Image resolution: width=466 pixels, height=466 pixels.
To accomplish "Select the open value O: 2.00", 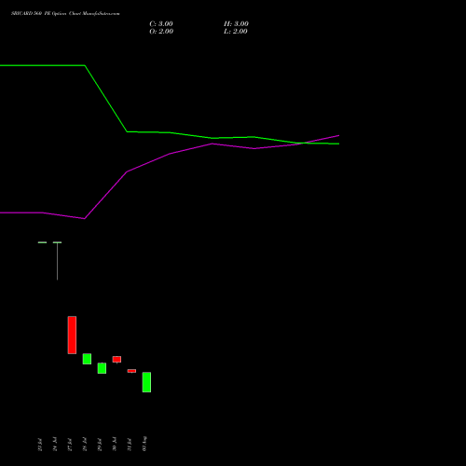I will tap(161, 32).
